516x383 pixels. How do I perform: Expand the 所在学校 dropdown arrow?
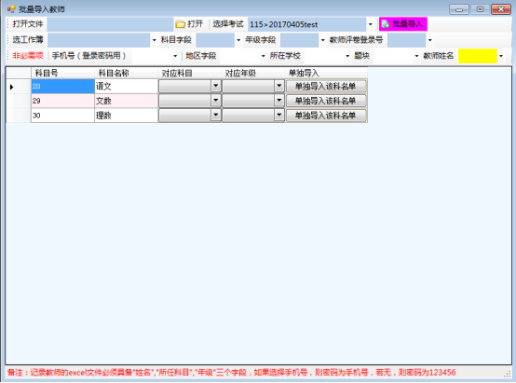coord(347,56)
